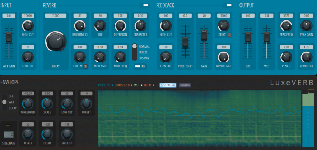
Task: Toggle tempo sync for feedback Delay
Action: pos(229,35)
